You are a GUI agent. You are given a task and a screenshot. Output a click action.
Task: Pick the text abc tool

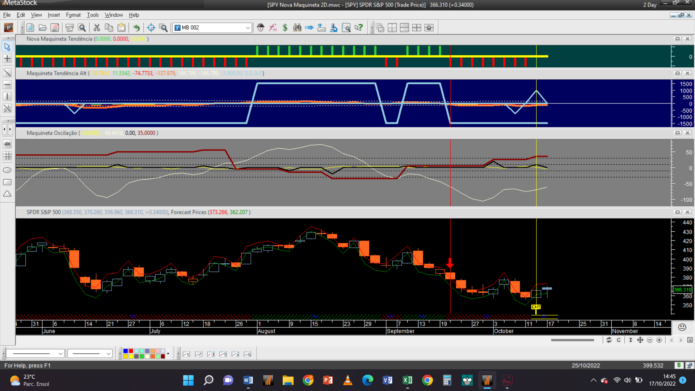(7, 144)
